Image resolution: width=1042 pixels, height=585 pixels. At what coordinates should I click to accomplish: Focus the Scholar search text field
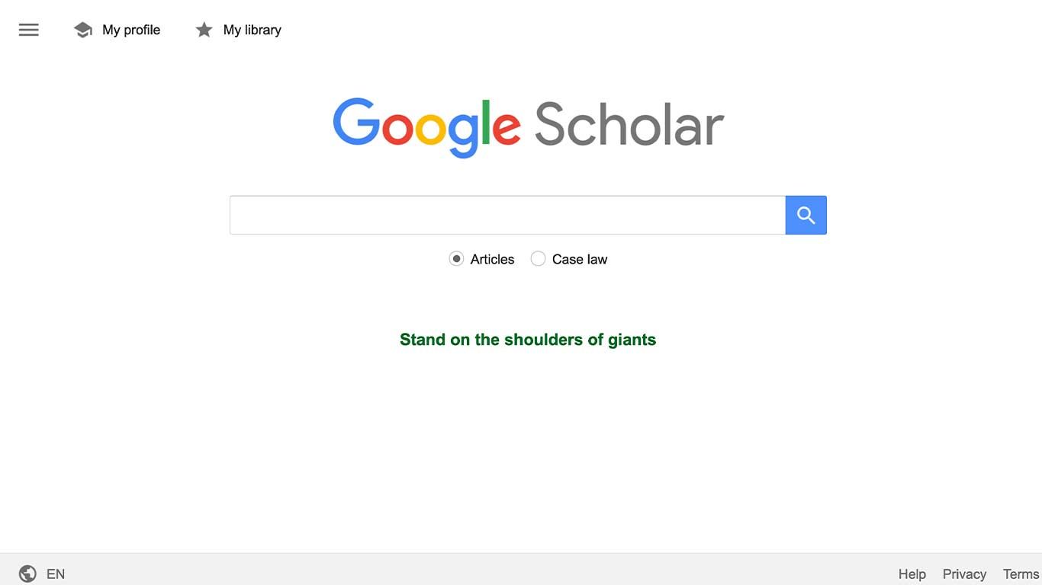click(507, 215)
